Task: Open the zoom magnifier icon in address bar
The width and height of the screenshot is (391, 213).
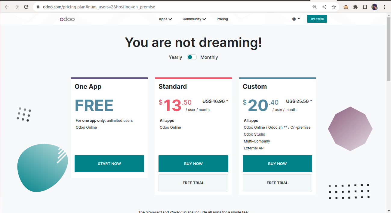Action: pyautogui.click(x=315, y=7)
